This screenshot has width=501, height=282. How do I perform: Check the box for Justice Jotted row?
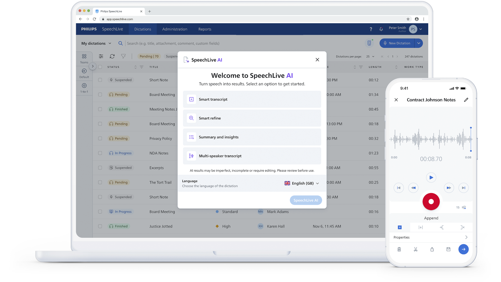click(100, 226)
